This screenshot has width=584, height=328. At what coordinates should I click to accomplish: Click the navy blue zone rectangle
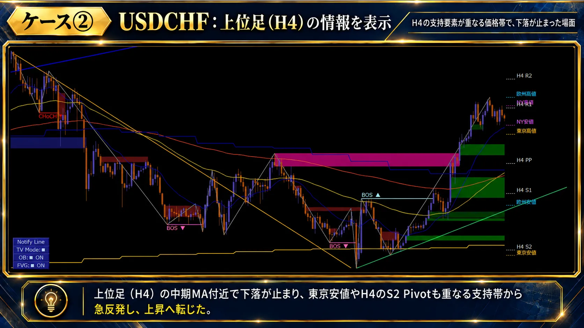pos(48,143)
